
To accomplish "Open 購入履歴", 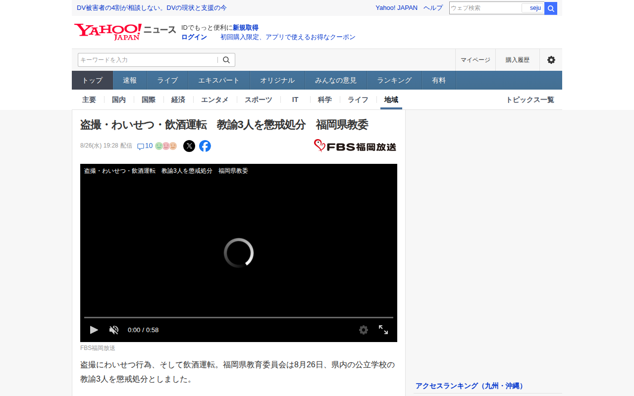I will 518,60.
